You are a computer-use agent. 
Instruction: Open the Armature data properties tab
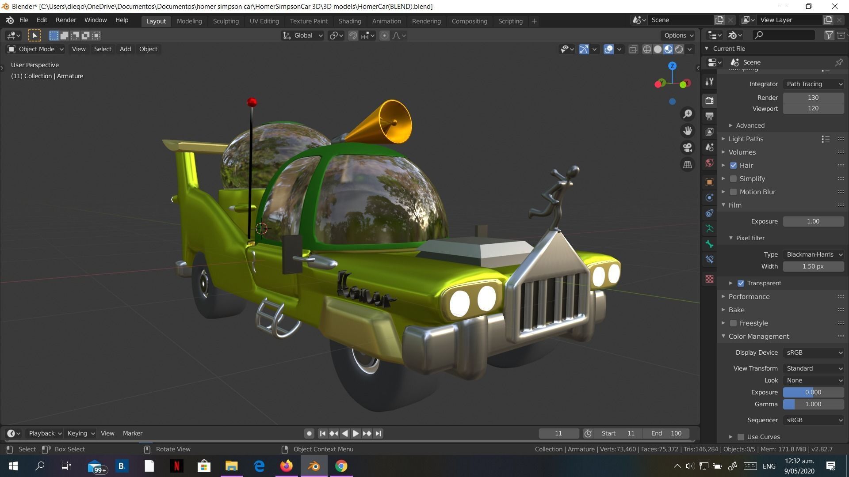(x=709, y=228)
